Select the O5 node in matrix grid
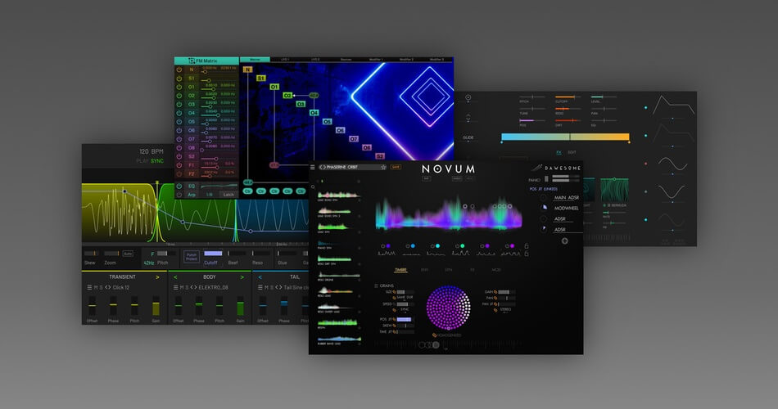This screenshot has height=409, width=778. pyautogui.click(x=327, y=121)
